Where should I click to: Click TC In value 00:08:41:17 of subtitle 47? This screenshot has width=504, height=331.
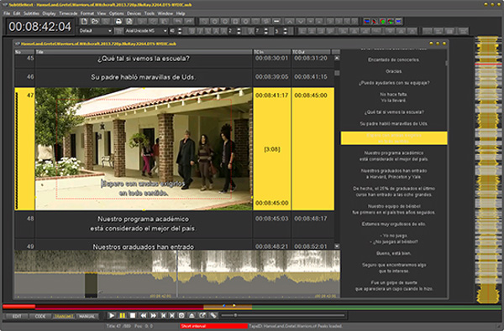[x=271, y=96]
